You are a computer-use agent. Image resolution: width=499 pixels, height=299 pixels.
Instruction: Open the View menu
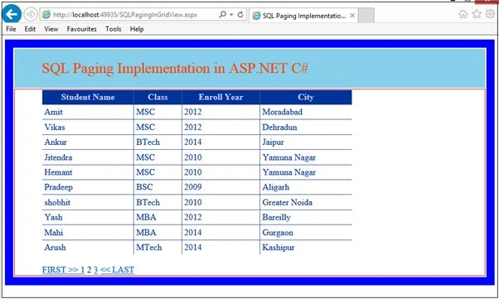point(51,29)
